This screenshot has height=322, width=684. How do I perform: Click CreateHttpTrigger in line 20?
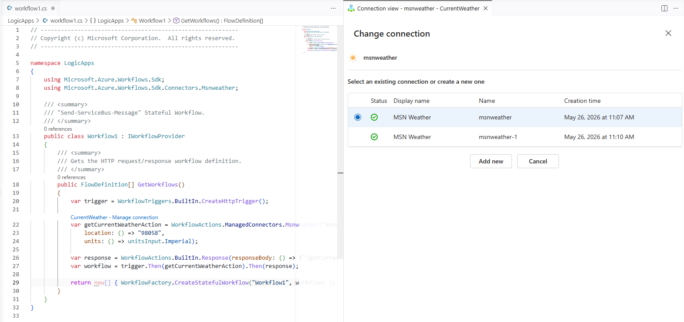[x=230, y=201]
